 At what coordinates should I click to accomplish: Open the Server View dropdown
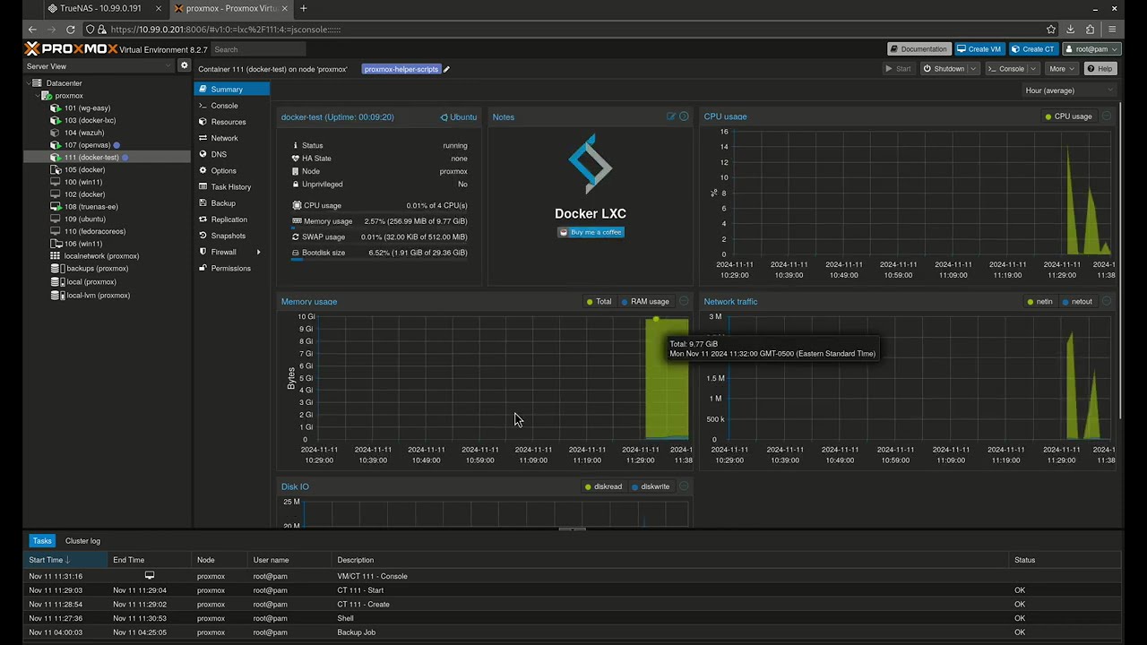(x=99, y=66)
